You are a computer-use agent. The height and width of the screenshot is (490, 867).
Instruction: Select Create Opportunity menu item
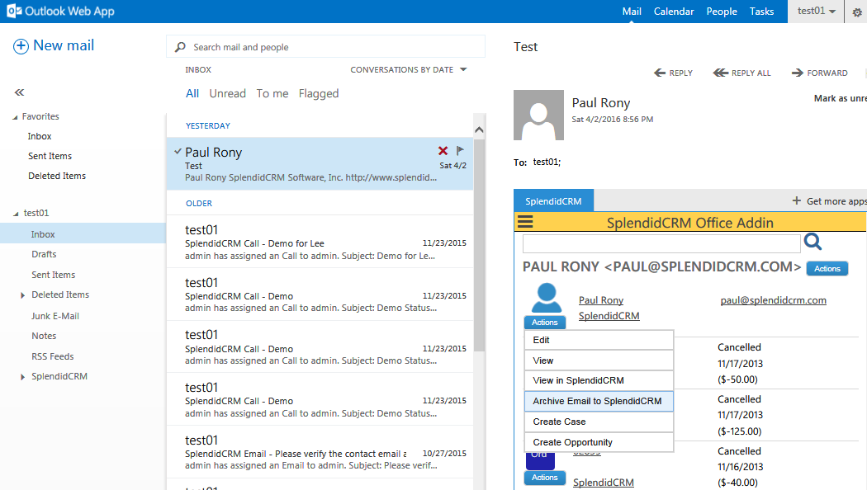(599, 442)
